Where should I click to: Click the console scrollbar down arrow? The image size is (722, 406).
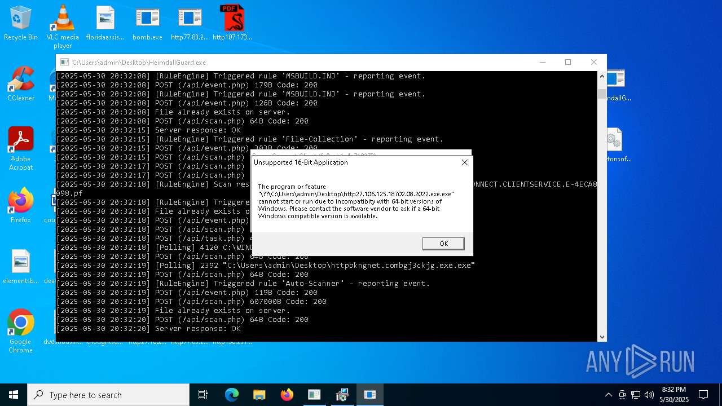[602, 337]
